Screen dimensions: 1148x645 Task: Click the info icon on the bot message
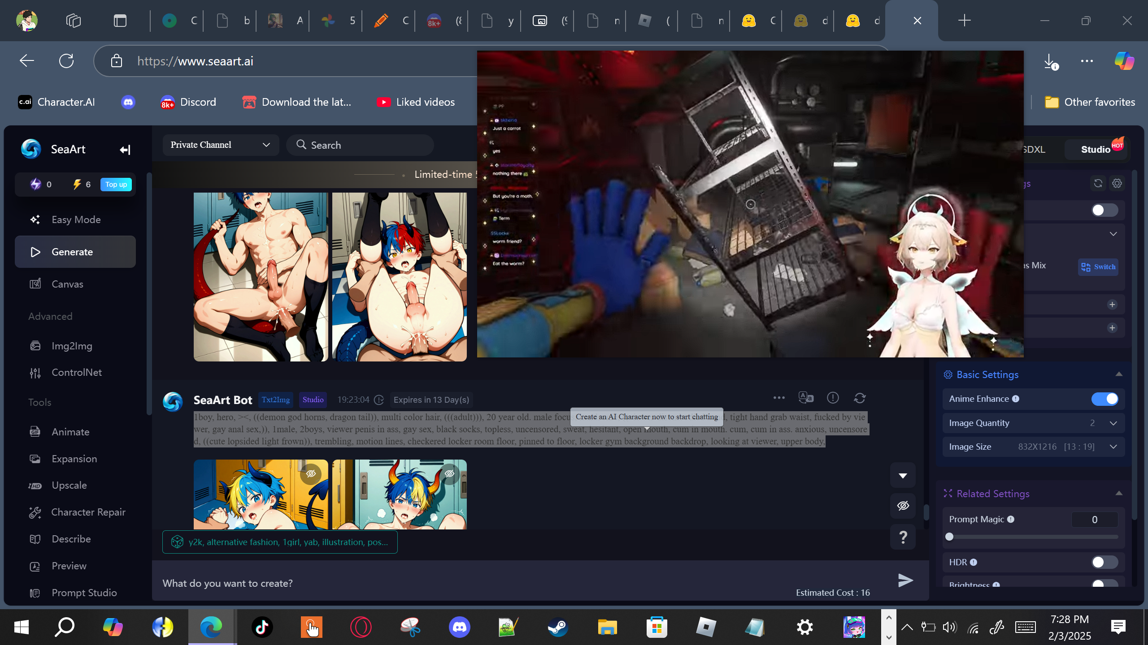pyautogui.click(x=833, y=398)
